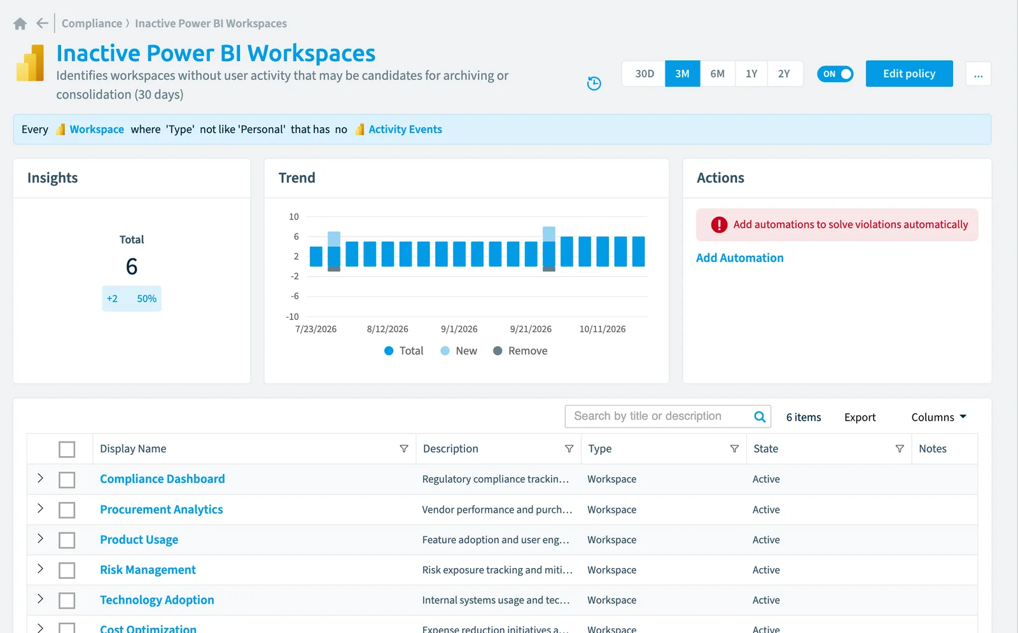Click the Add Automation link
Screen dimensions: 1018x633
(739, 258)
